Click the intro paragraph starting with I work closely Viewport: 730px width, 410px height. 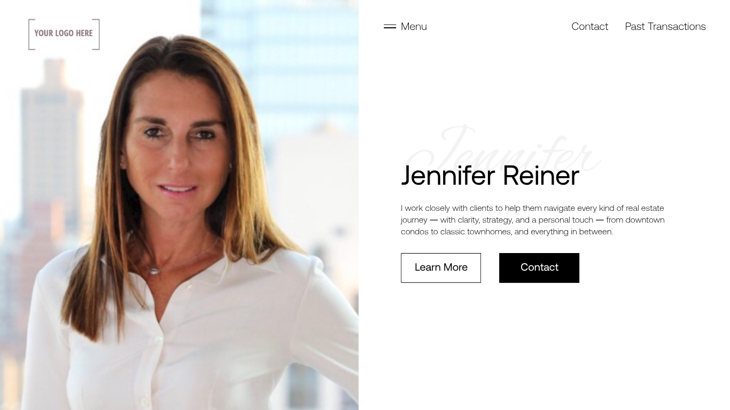(533, 219)
